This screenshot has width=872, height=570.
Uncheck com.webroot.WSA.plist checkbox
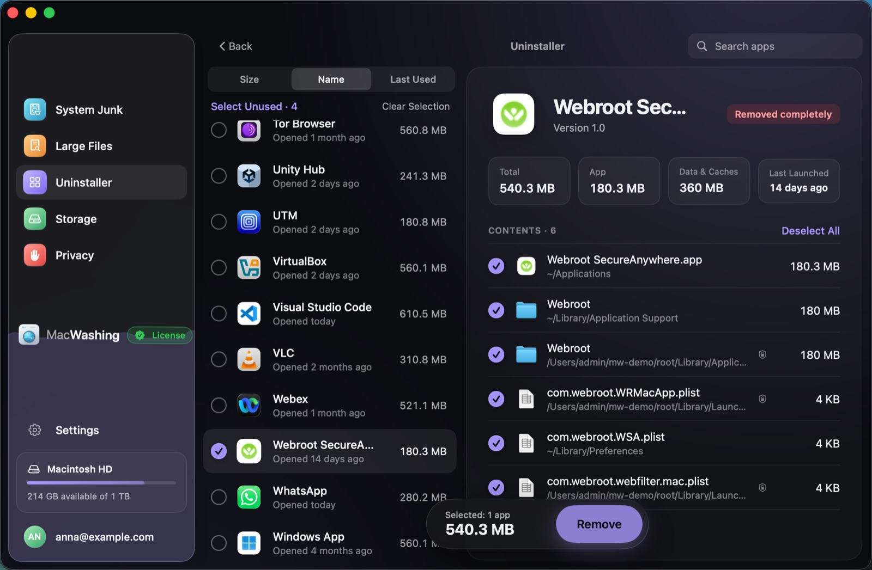coord(496,444)
